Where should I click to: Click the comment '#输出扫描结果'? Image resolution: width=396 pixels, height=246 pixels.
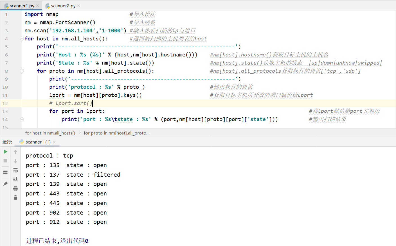click(x=328, y=119)
